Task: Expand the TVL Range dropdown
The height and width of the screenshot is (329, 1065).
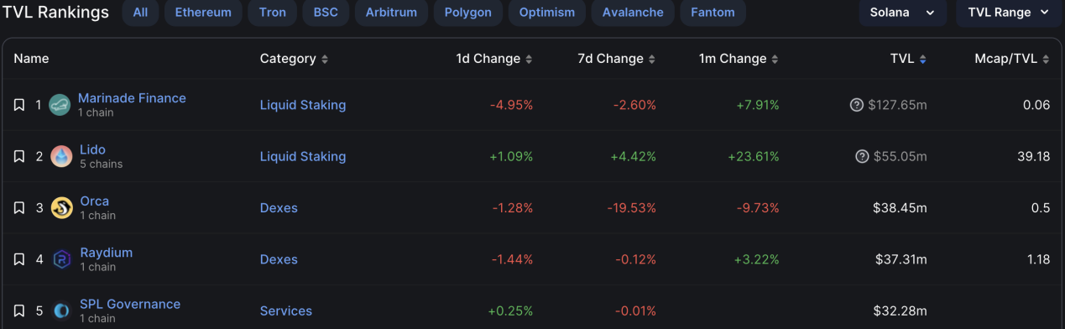Action: coord(1008,13)
